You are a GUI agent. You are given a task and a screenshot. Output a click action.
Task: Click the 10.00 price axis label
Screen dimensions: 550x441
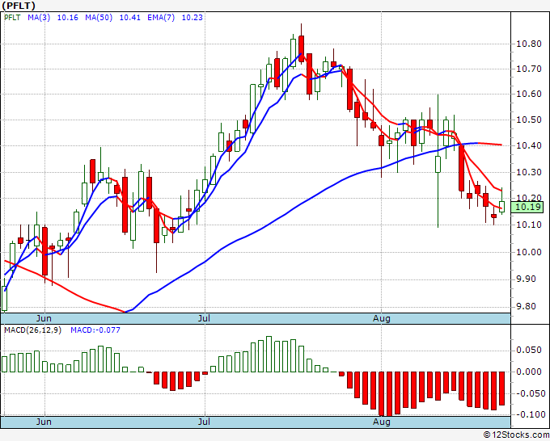(529, 252)
